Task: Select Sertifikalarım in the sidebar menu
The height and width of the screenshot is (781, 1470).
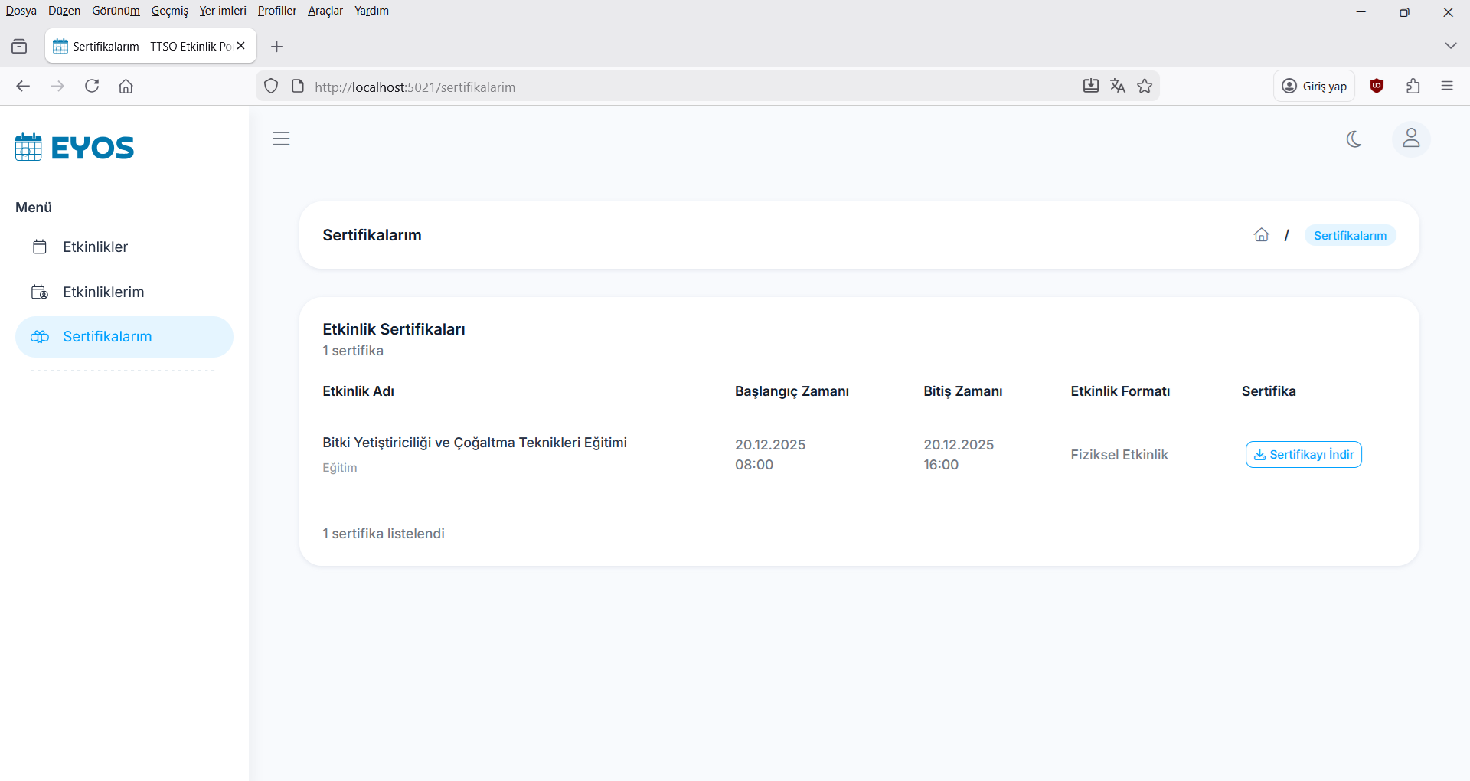Action: pyautogui.click(x=107, y=337)
